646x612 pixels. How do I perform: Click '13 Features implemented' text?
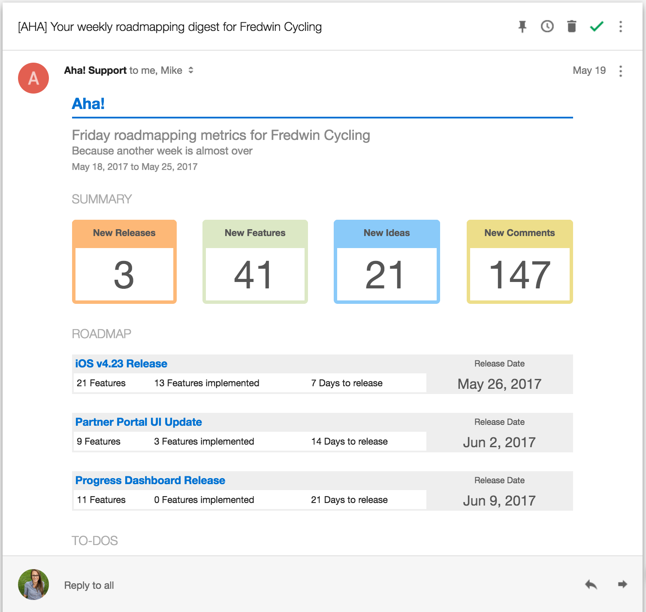tap(207, 383)
